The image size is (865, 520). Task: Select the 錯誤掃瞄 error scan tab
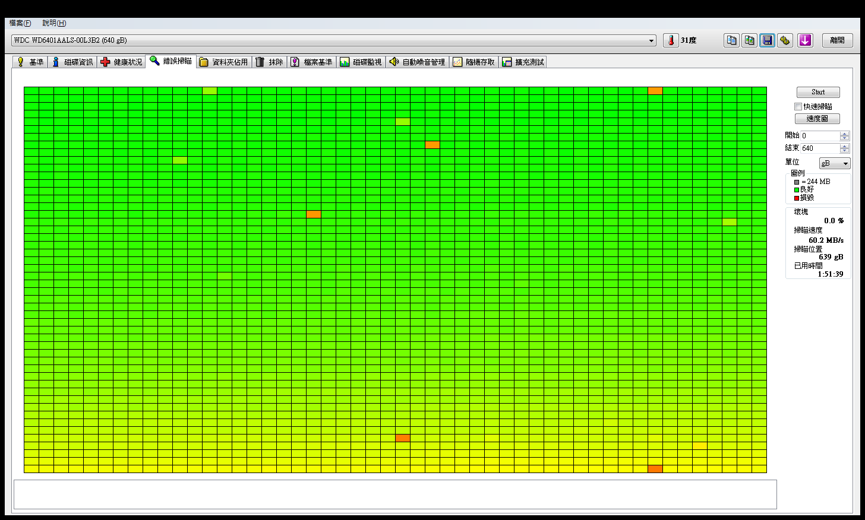(171, 61)
